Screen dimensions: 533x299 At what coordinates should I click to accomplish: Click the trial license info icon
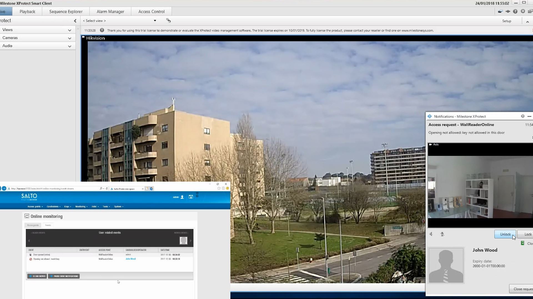(x=102, y=30)
